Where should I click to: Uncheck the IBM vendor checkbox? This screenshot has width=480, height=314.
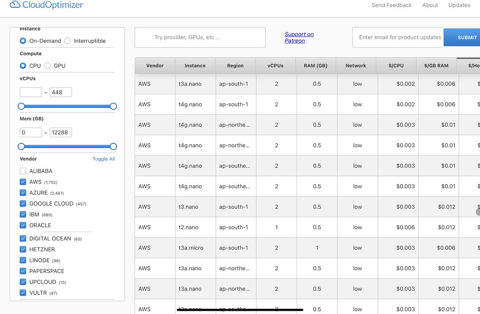point(23,214)
